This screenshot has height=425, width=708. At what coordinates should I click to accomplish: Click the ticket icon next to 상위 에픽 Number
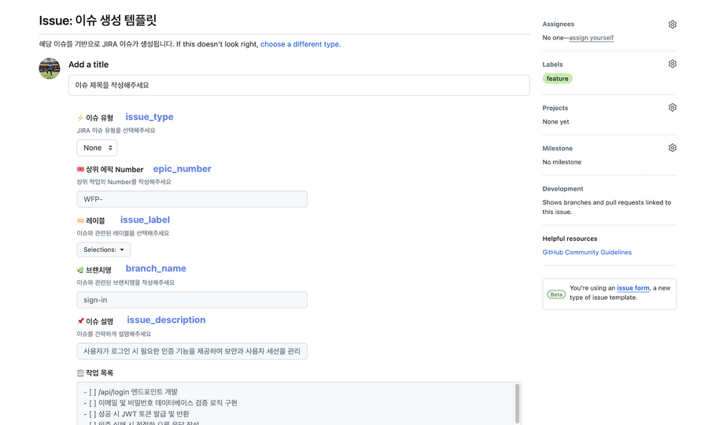pos(80,169)
